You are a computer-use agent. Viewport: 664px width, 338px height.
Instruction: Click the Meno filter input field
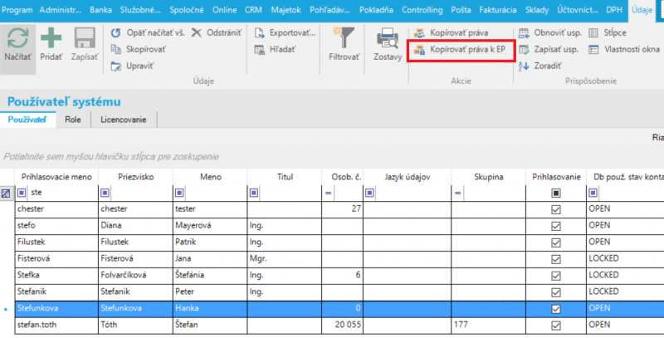pos(216,193)
